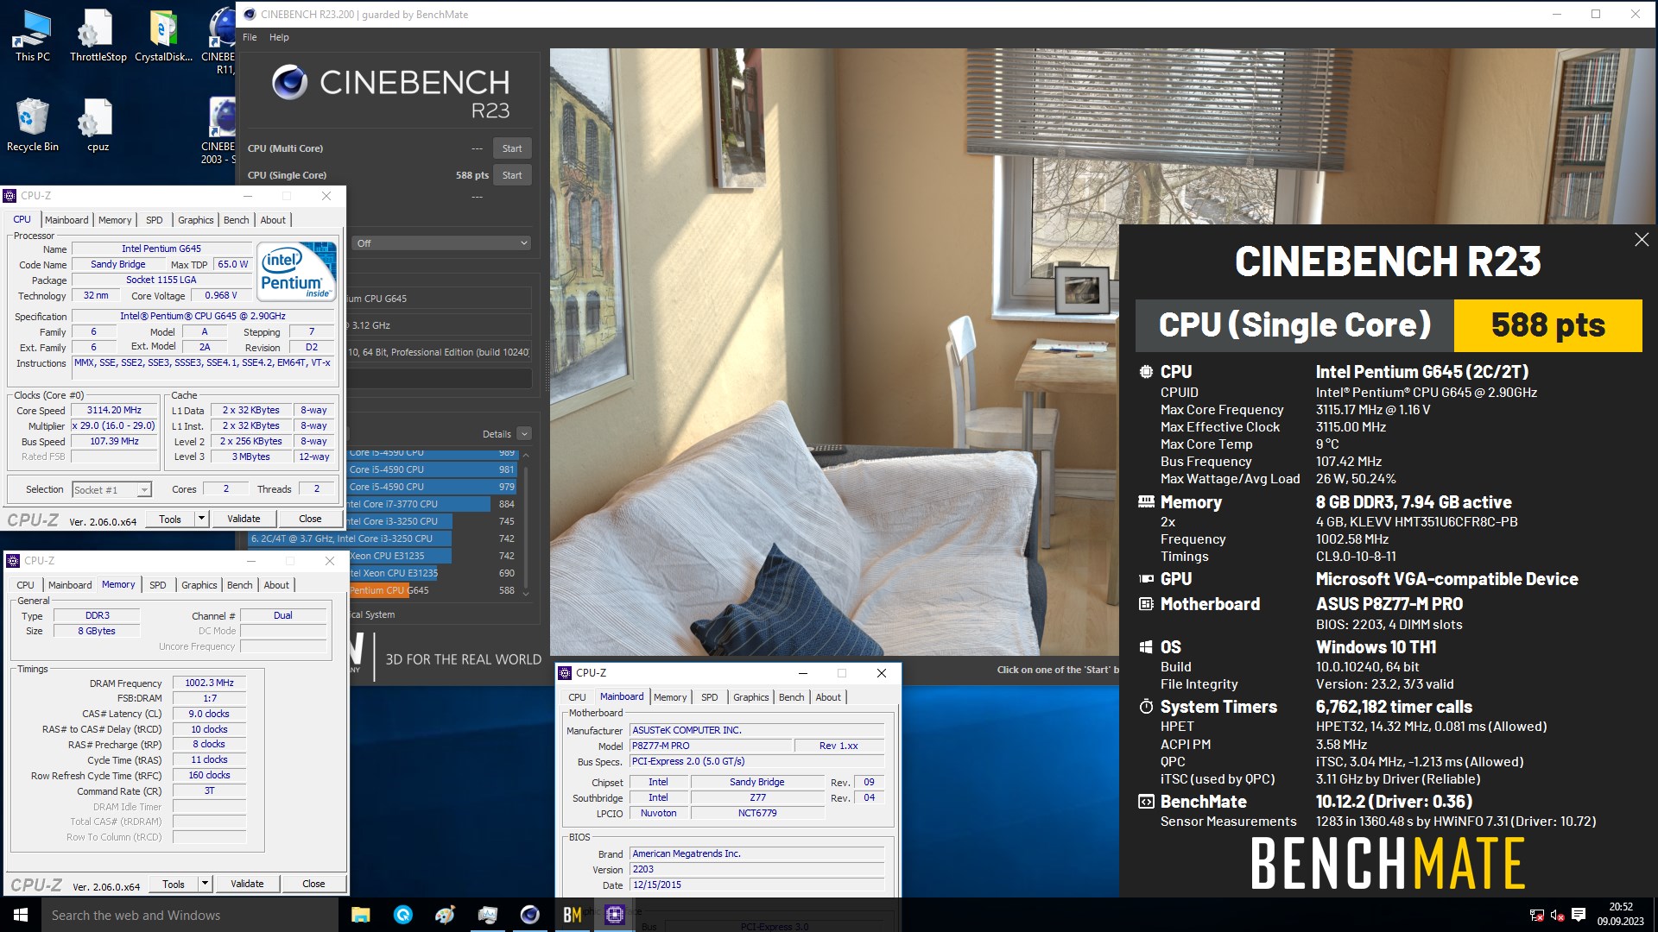Open the Action Center notifications icon
Image resolution: width=1658 pixels, height=932 pixels.
pyautogui.click(x=1579, y=915)
